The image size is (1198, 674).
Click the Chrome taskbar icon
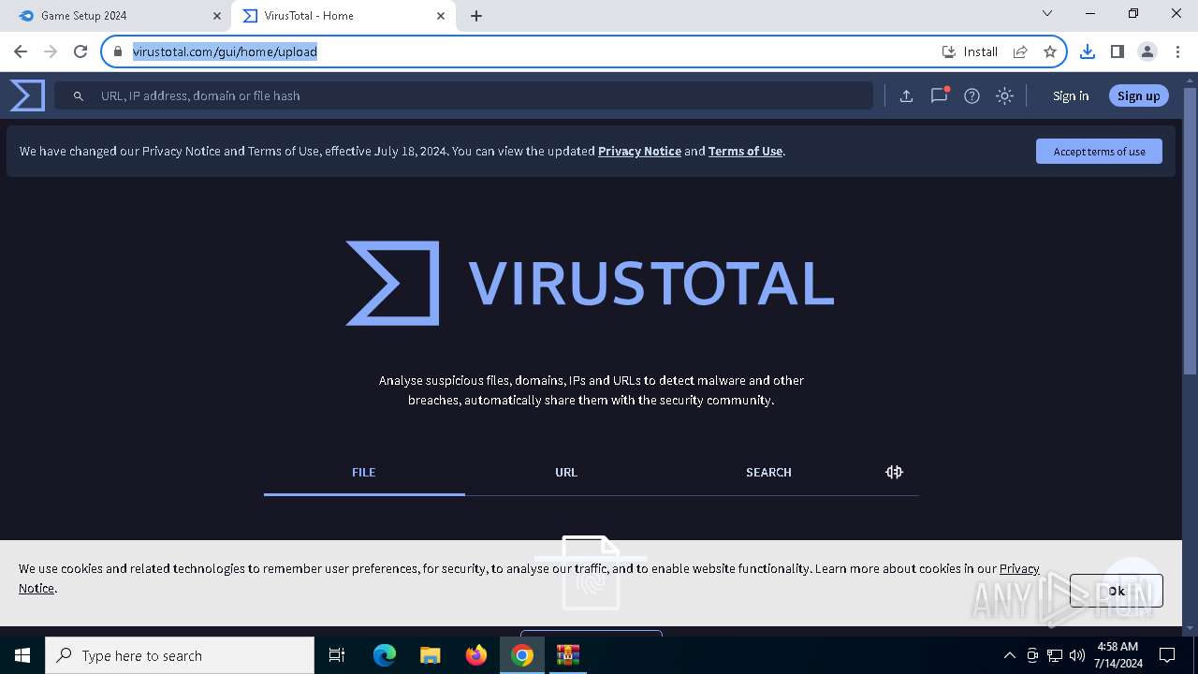point(522,655)
